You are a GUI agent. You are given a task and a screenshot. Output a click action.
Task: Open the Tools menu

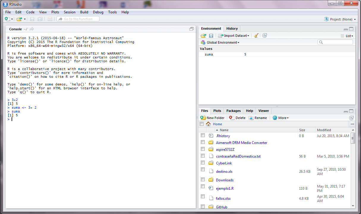(x=112, y=12)
